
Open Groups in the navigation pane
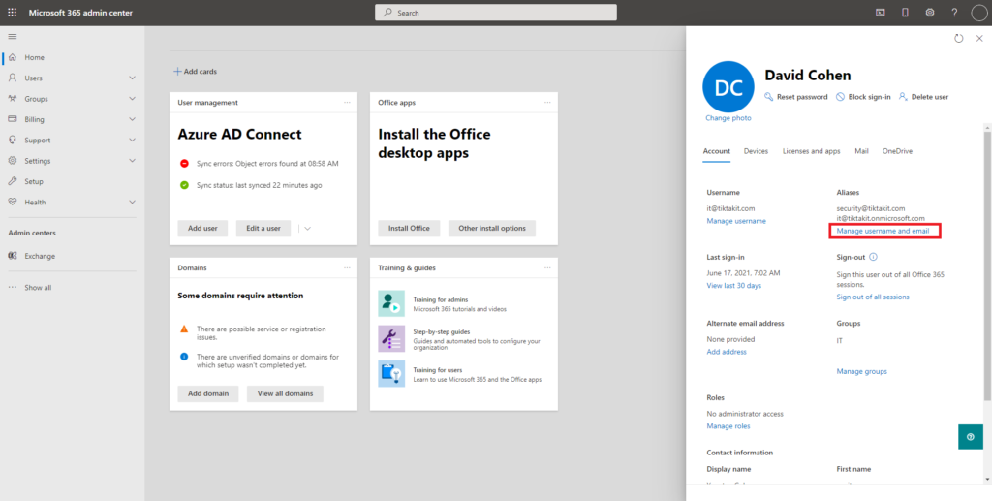(36, 99)
